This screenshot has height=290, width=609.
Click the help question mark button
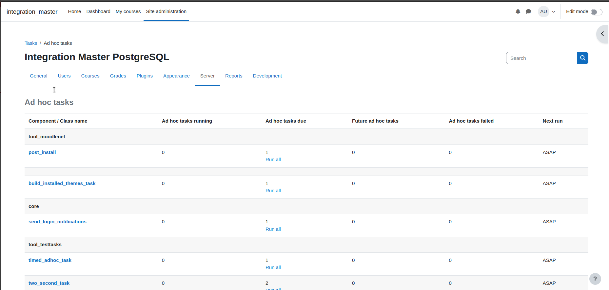(595, 279)
